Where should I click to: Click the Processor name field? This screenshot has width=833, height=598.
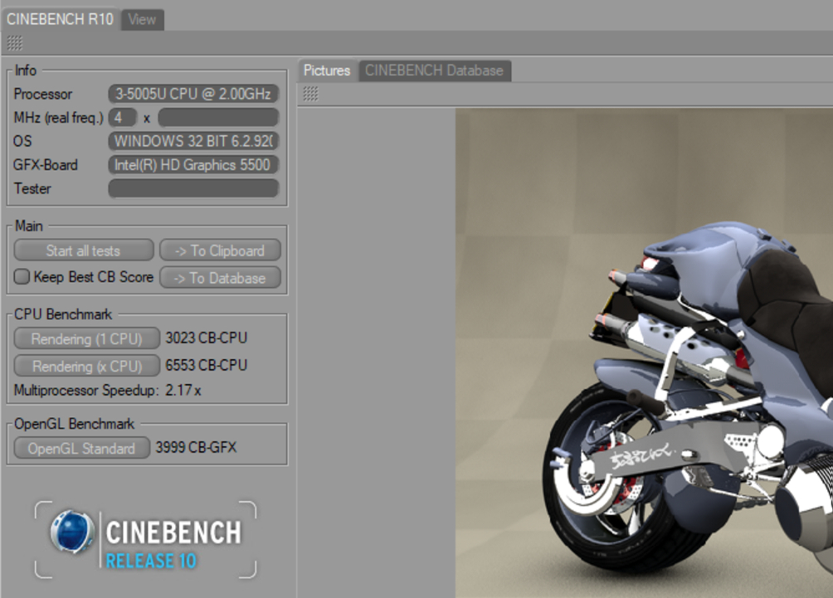pos(193,94)
